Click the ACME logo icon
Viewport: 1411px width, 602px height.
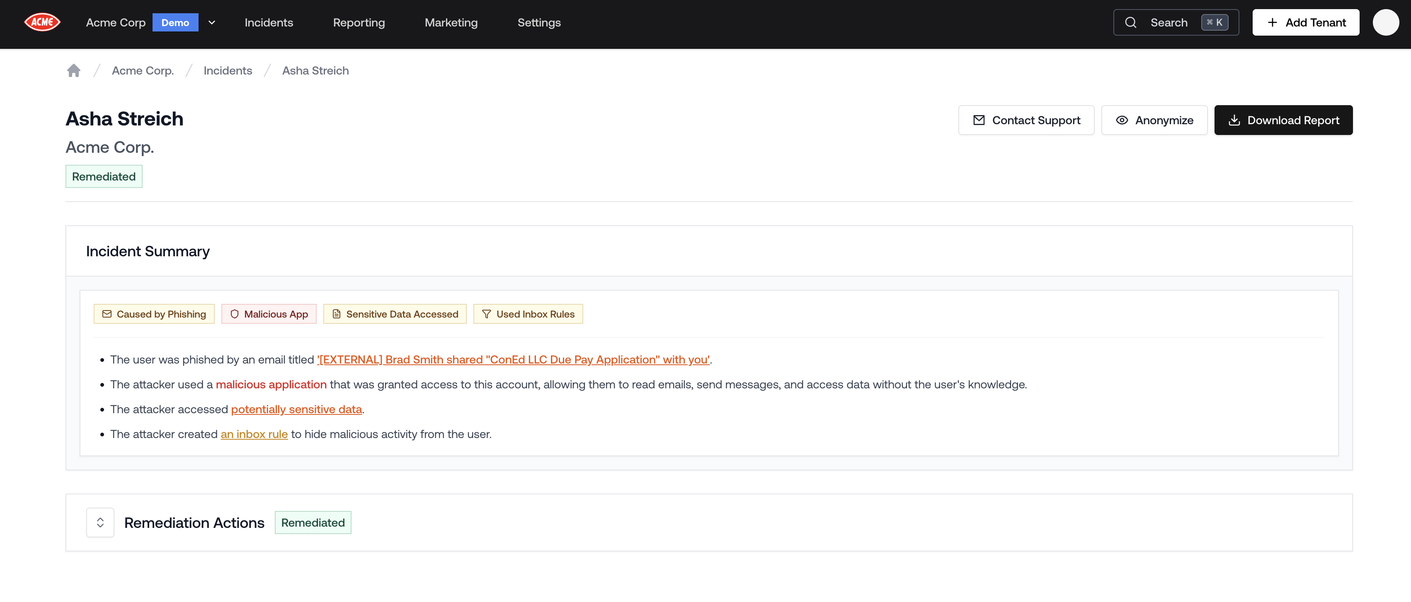coord(42,22)
